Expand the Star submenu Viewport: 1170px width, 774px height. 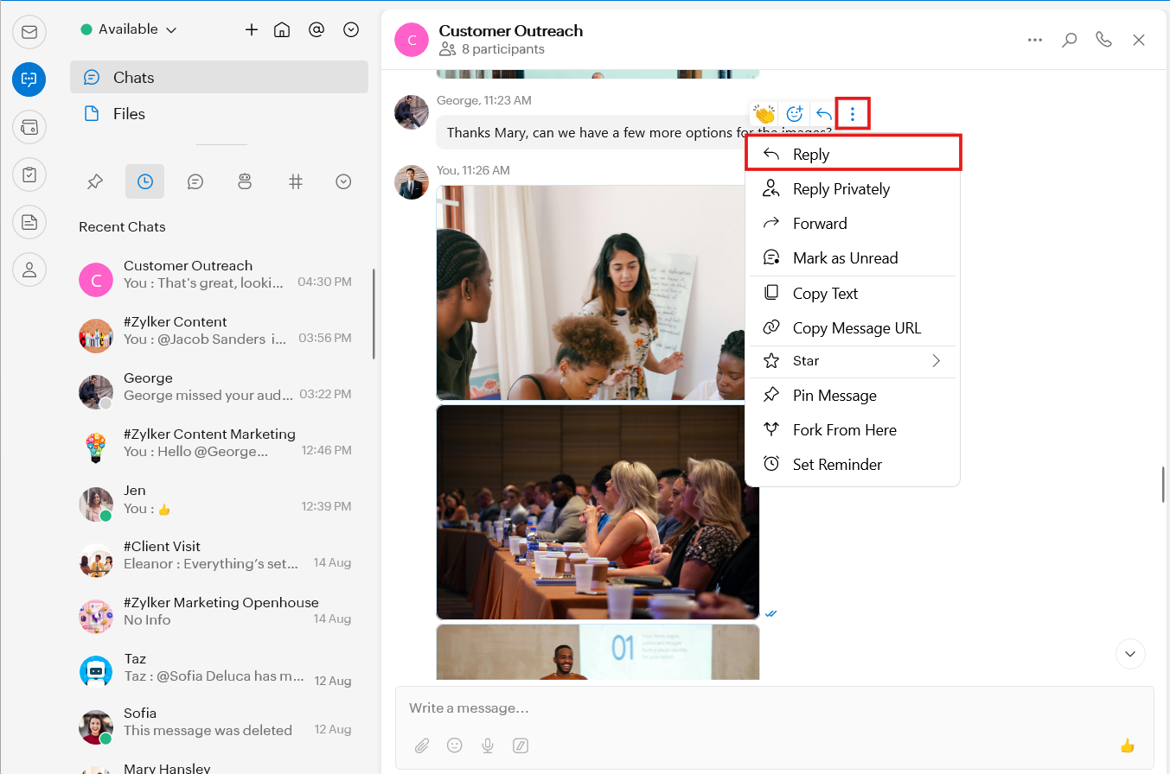(853, 361)
